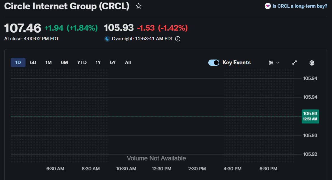Click the star to follow CRCL
This screenshot has height=180, width=332.
click(138, 5)
